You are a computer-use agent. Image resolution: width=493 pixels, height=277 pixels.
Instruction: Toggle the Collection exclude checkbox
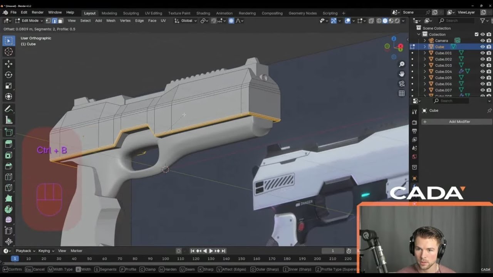[476, 34]
